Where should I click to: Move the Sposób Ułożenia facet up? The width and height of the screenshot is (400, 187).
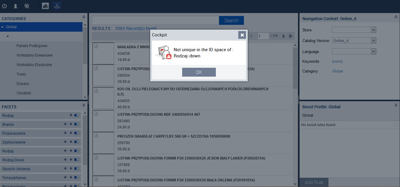click(65, 169)
